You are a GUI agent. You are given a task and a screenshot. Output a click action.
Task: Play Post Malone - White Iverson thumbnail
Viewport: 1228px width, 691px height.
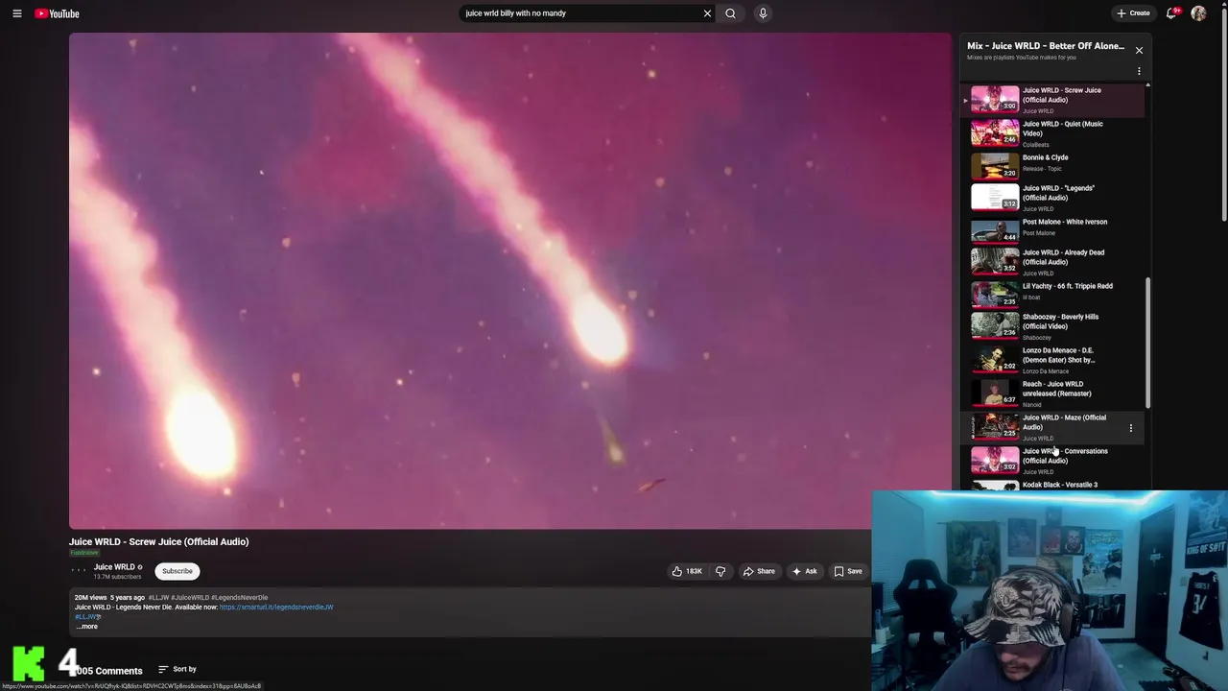click(x=995, y=230)
